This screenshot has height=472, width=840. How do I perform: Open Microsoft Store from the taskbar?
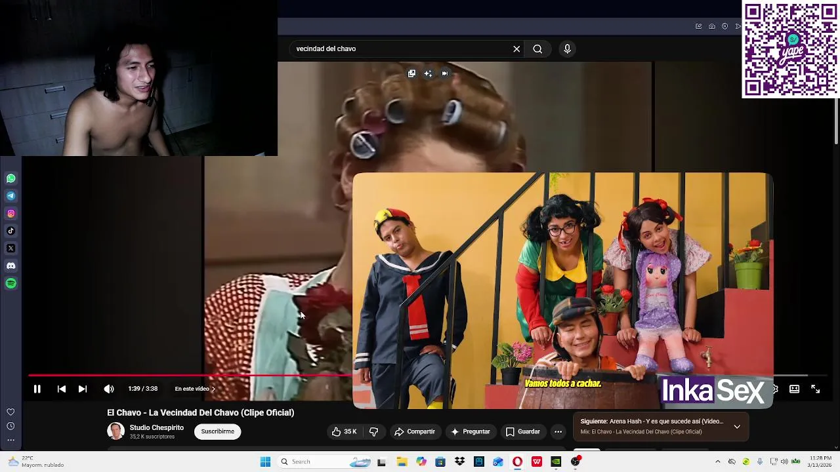coord(440,462)
